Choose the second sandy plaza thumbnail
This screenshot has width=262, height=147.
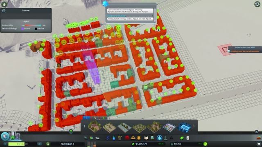pyautogui.click(x=109, y=127)
